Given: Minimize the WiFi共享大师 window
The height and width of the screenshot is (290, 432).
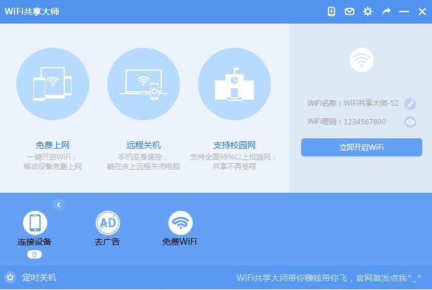Looking at the screenshot, I should point(404,11).
